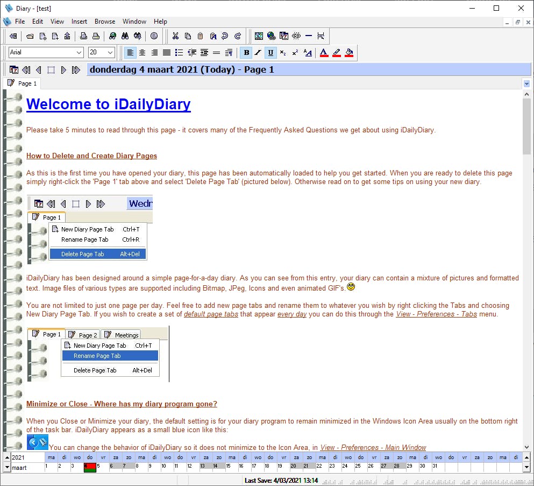This screenshot has height=486, width=534.
Task: Select the Page 1 tab
Action: [x=22, y=83]
